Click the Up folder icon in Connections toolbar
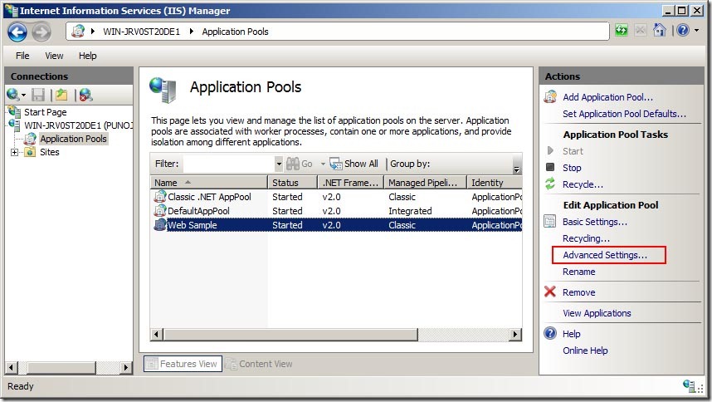 (x=61, y=95)
